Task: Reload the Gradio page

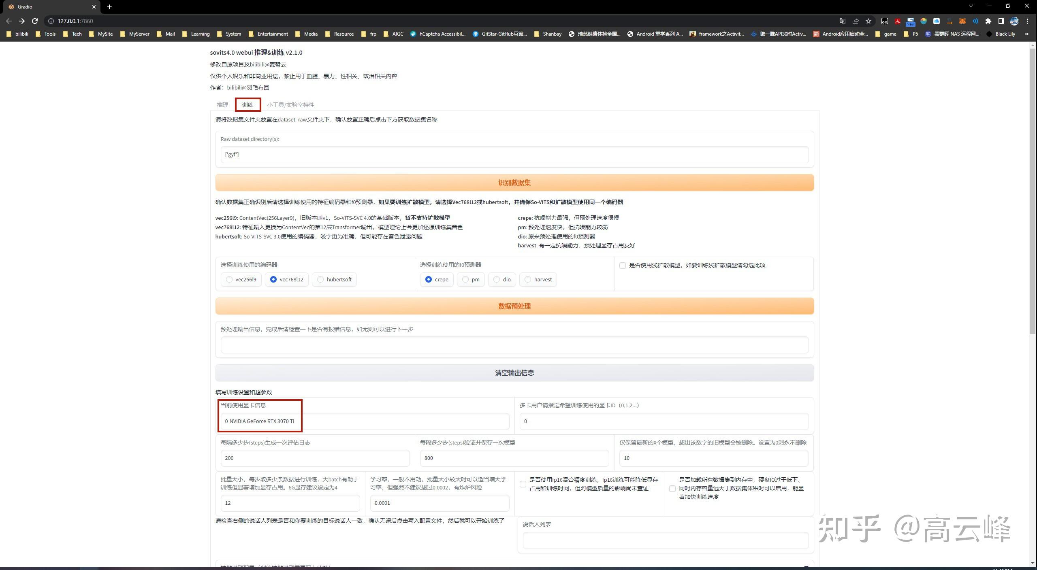Action: click(35, 21)
